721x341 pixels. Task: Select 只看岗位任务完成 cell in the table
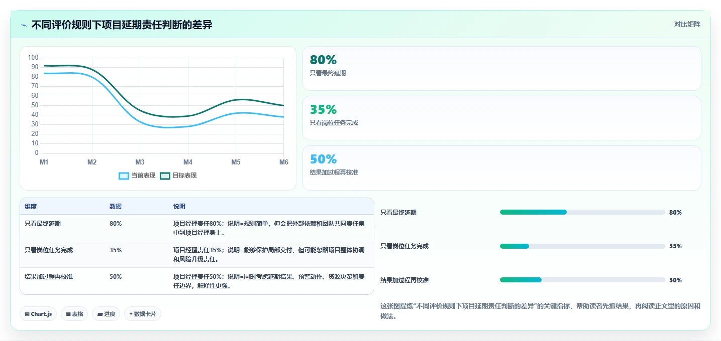pyautogui.click(x=49, y=250)
